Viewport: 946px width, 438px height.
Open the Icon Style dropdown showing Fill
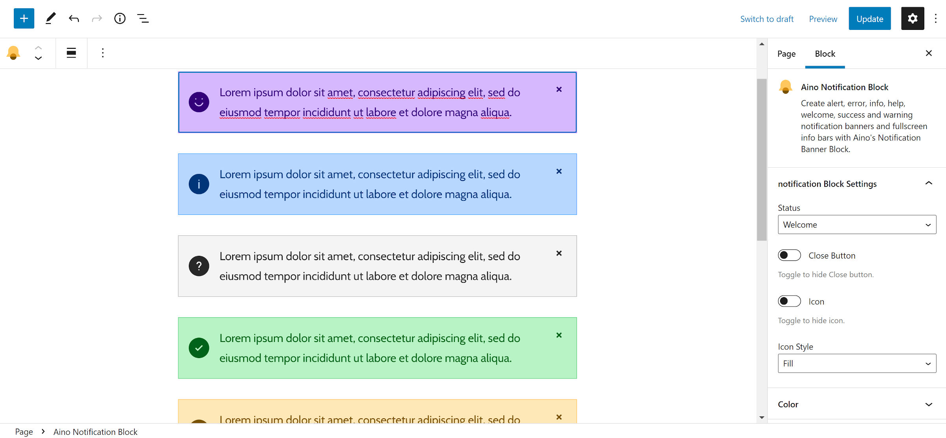click(x=857, y=363)
